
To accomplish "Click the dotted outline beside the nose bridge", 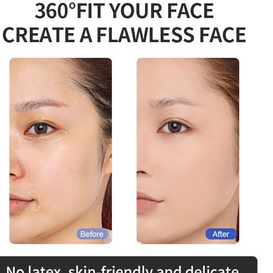I will pyautogui.click(x=17, y=143).
